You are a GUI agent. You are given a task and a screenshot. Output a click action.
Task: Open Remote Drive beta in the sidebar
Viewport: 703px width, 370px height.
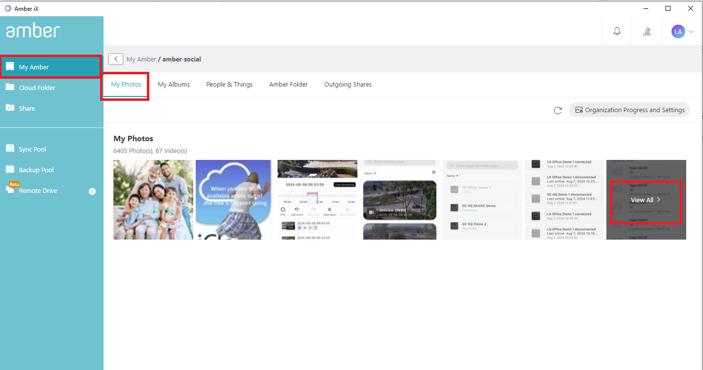tap(51, 190)
